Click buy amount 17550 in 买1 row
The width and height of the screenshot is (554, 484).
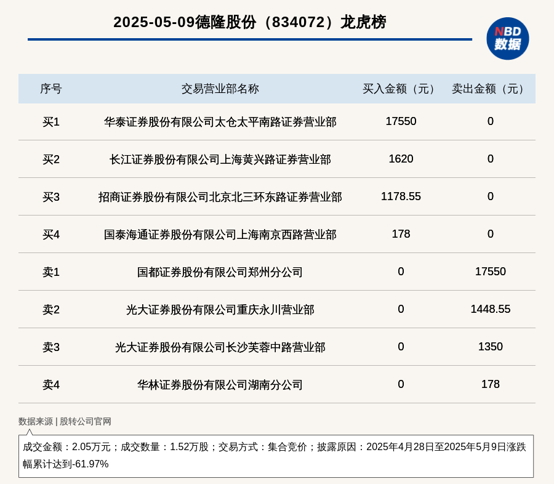401,121
